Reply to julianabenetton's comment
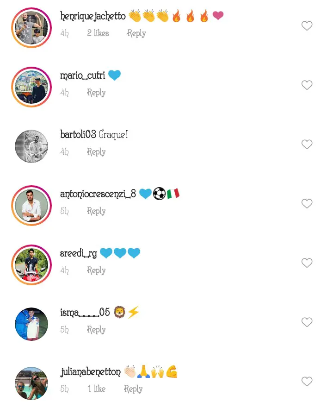333x402 pixels. pos(133,389)
